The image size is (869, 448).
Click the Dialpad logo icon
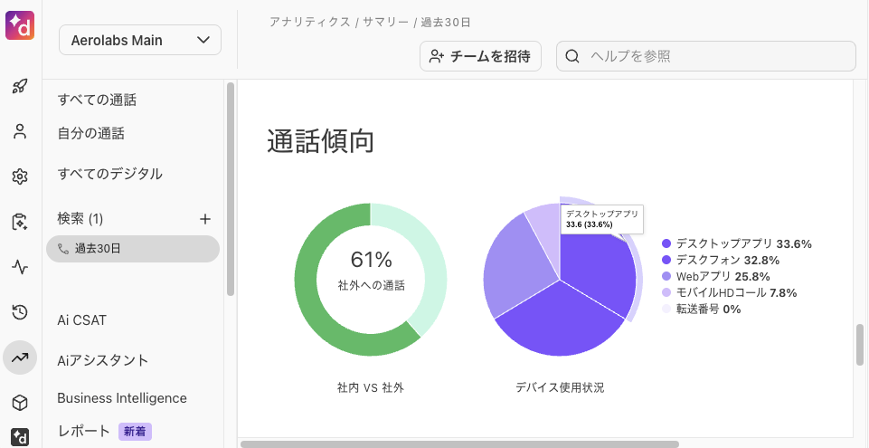[20, 25]
